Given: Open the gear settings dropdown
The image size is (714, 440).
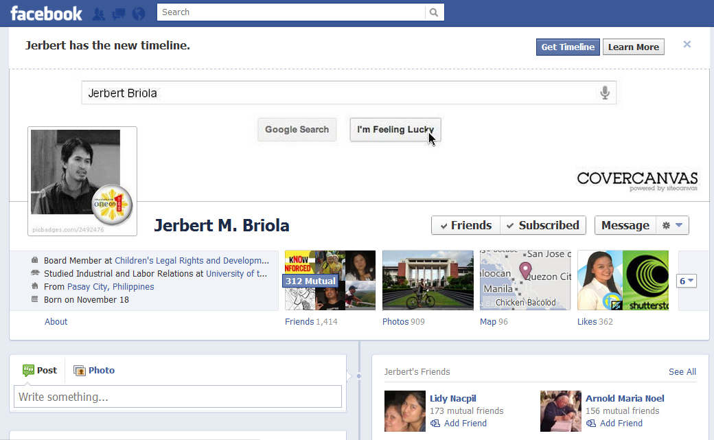Looking at the screenshot, I should [672, 225].
